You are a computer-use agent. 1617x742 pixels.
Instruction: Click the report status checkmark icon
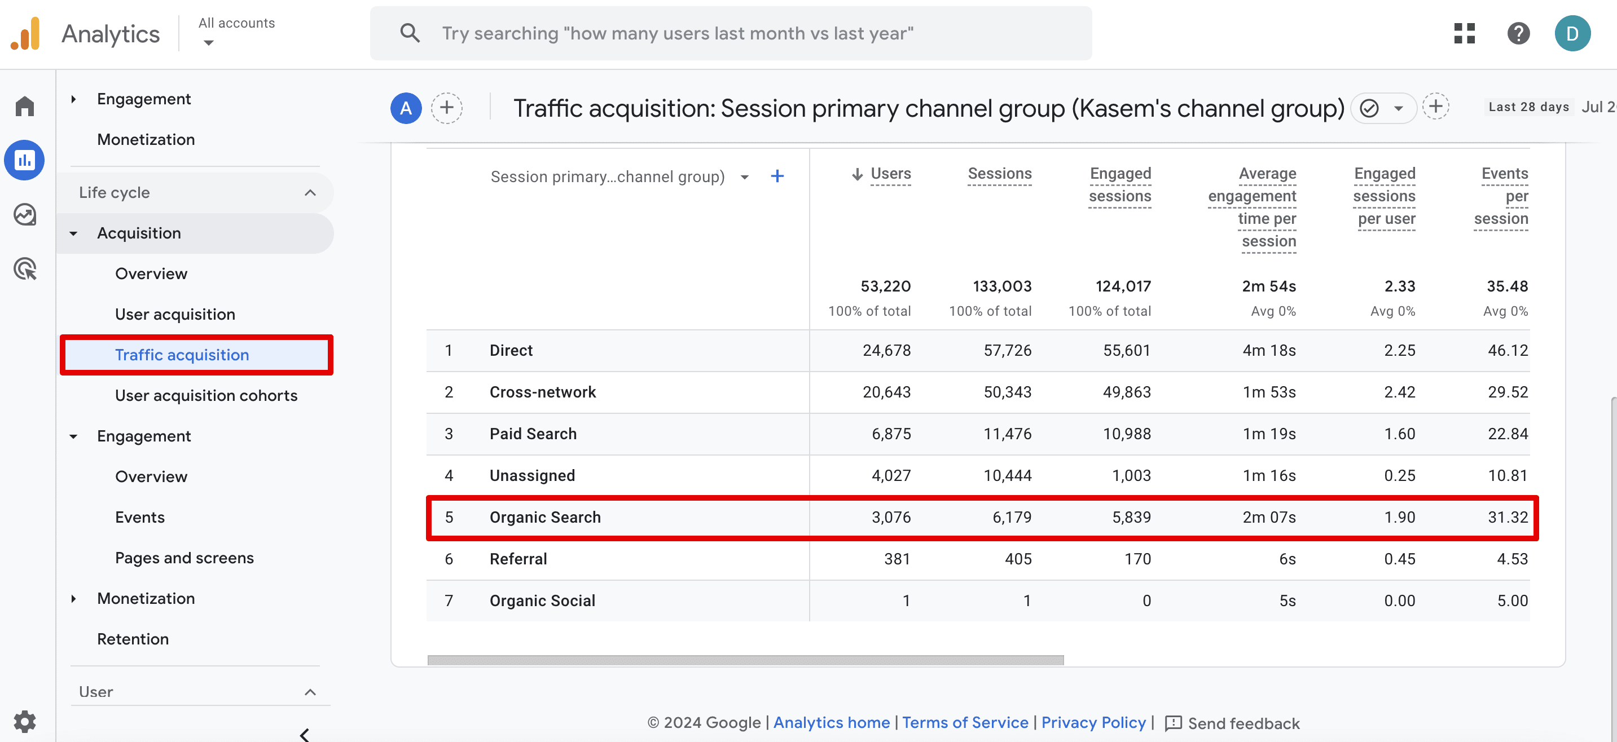point(1369,108)
